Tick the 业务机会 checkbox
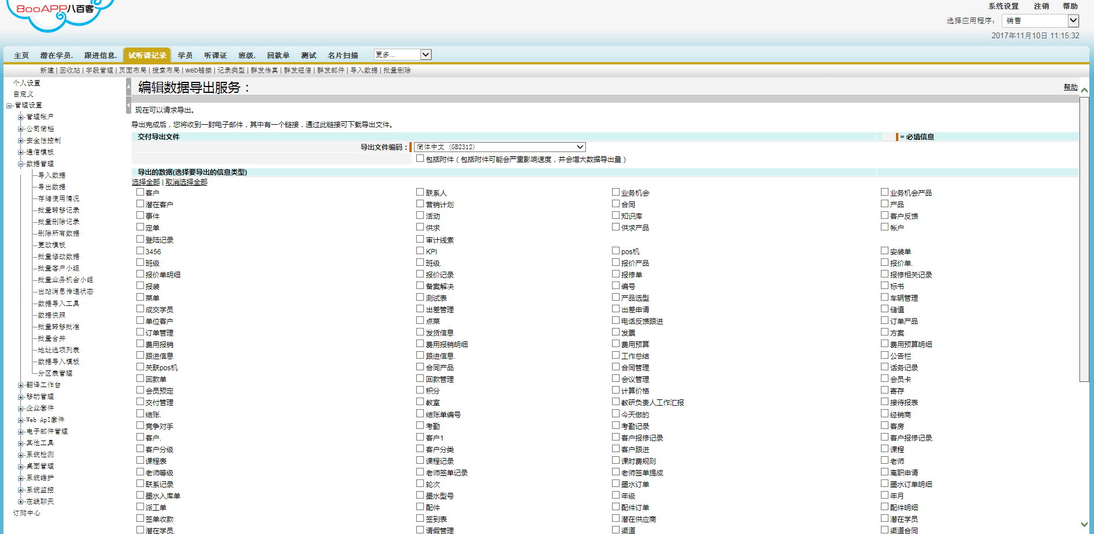Screen dimensions: 1094x534 [616, 192]
